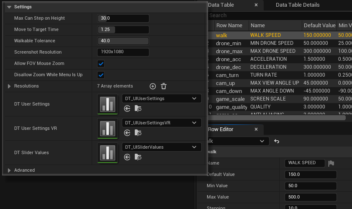Screen dimensions: 352x209
Task: Click the SCREEN SCALE name cell
Action: [x=268, y=99]
